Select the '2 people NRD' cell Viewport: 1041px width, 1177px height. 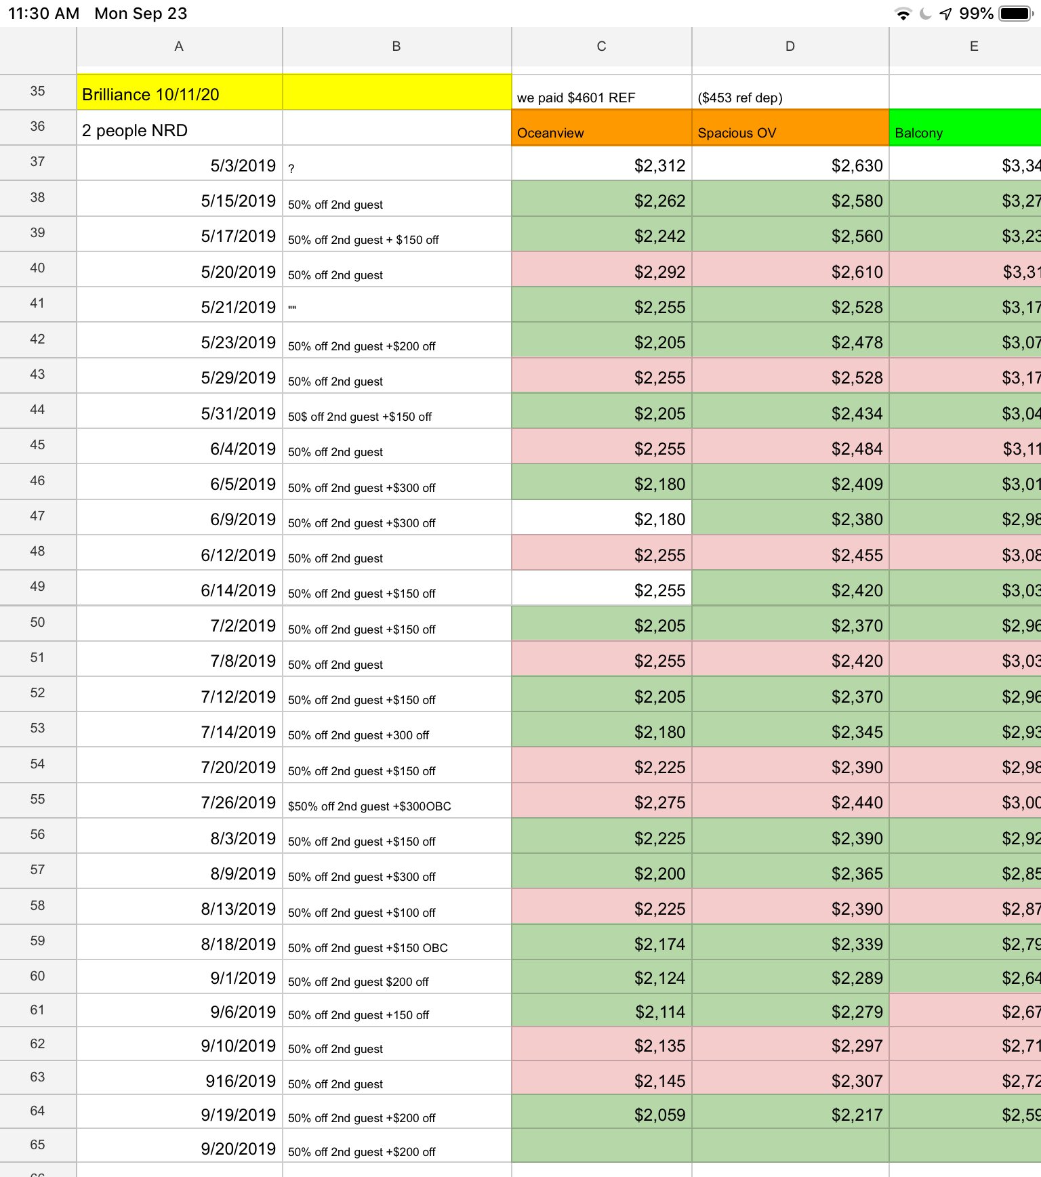point(180,127)
